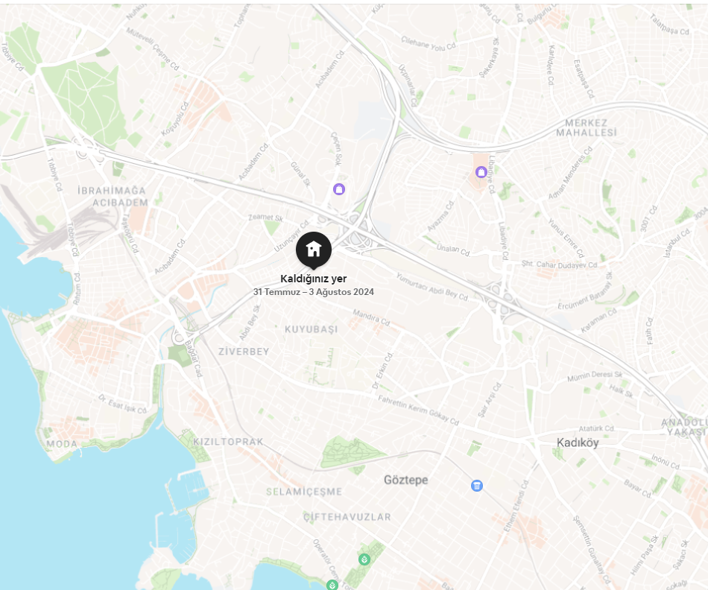The height and width of the screenshot is (590, 708).
Task: Click the stay dates 31 Temmuz – 3 Ağustos 2024
Action: point(313,292)
